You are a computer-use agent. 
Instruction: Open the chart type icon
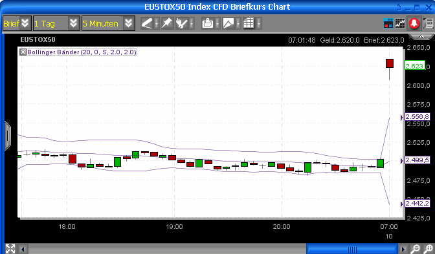[228, 23]
